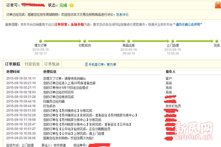
Task: Click operator 京东打包员
Action: click(x=173, y=106)
